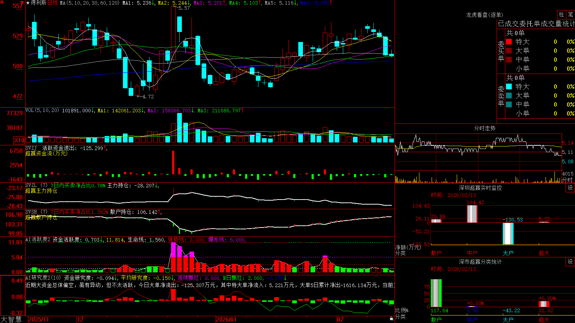Click the 大智慧 logo text
Viewport: 575px width, 323px height.
click(x=11, y=319)
